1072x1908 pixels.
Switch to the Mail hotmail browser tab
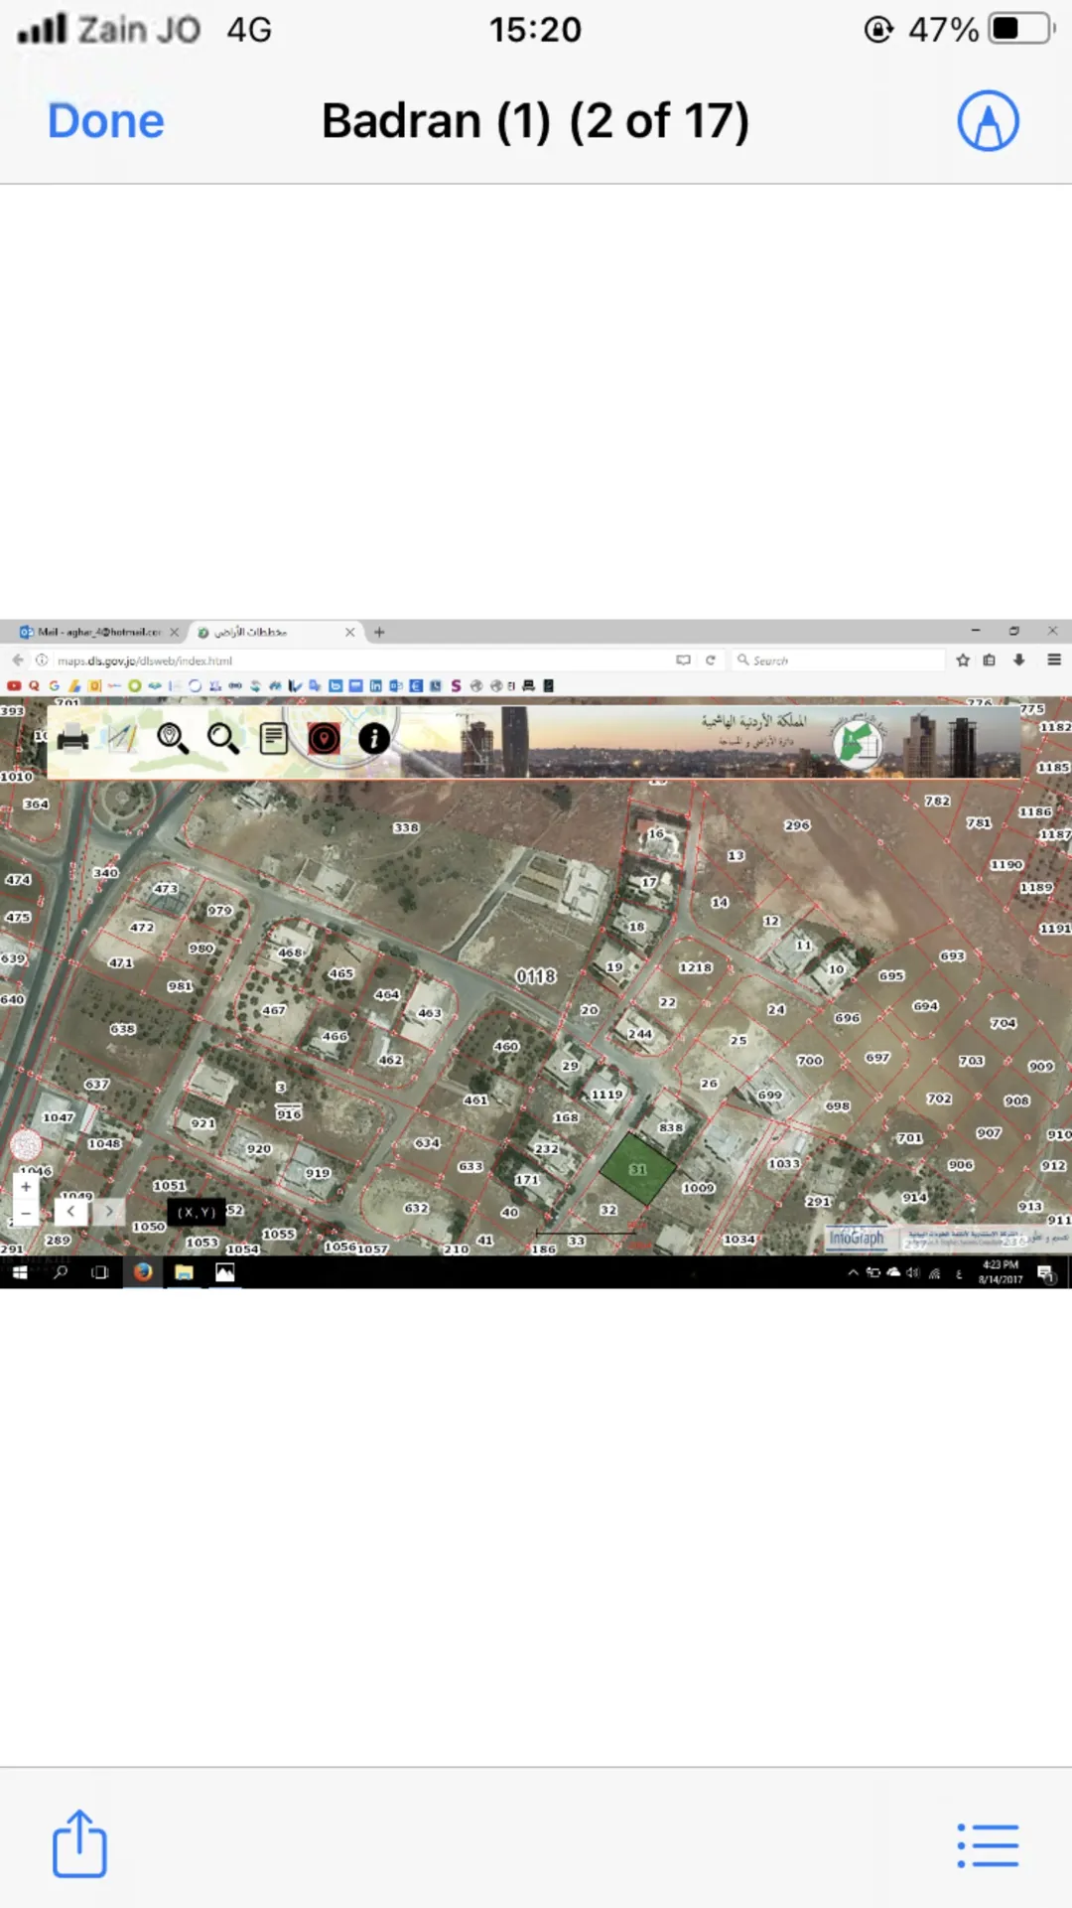coord(92,632)
